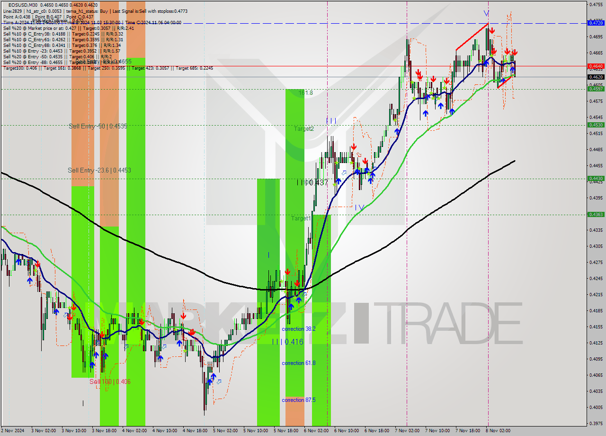Click the '6 Nov 10:00' time label
The height and width of the screenshot is (436, 606).
click(347, 431)
